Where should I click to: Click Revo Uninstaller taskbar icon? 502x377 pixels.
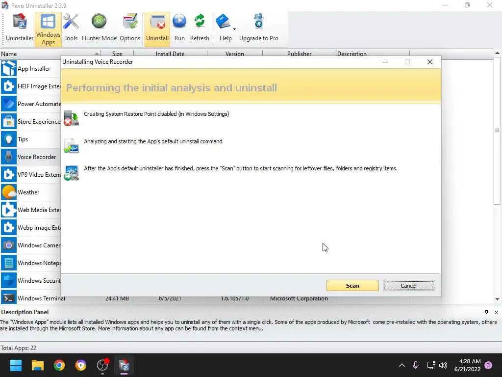[124, 365]
